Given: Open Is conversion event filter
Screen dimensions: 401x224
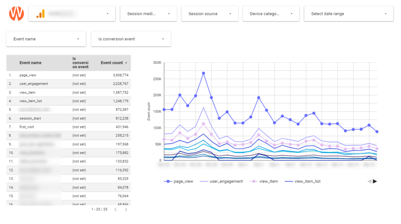Looking at the screenshot, I should 131,39.
